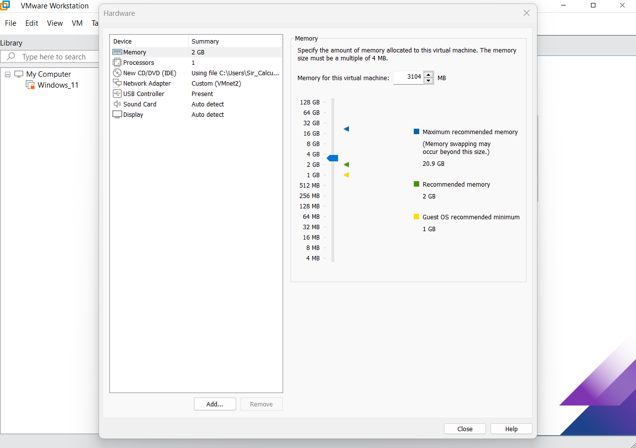Open the Edit menu
Viewport: 636px width, 448px height.
coord(32,23)
